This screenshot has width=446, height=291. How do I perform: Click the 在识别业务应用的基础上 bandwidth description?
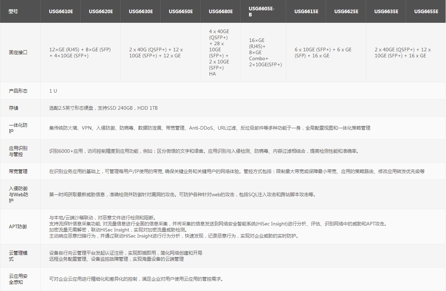click(237, 171)
